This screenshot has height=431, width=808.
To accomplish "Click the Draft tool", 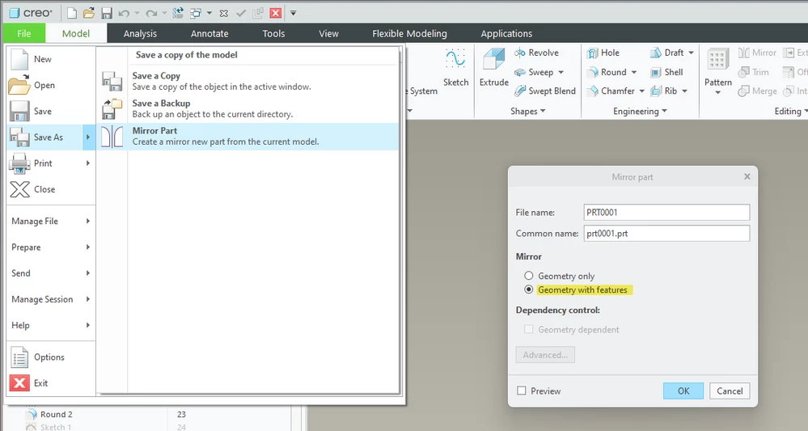I will [x=666, y=53].
